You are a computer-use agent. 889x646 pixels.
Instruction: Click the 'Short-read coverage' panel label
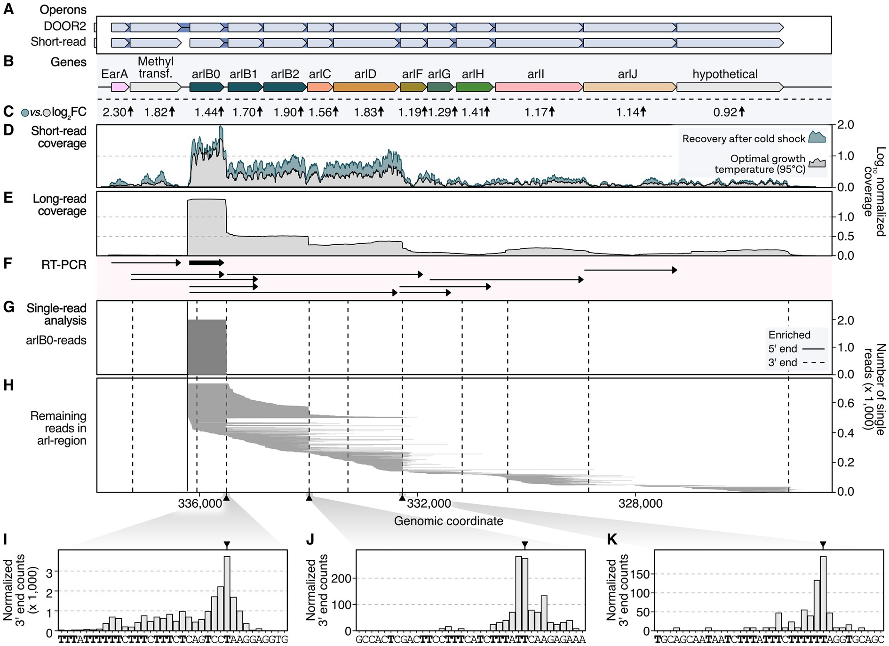coord(59,137)
